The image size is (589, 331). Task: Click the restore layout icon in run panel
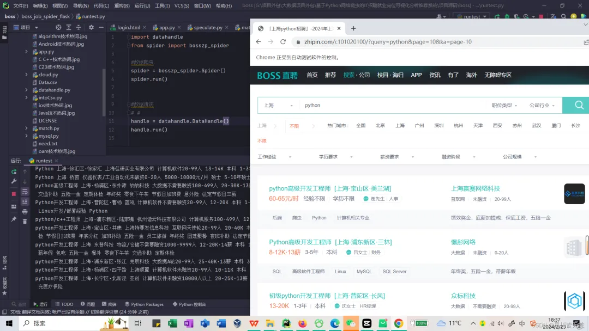pos(14,206)
